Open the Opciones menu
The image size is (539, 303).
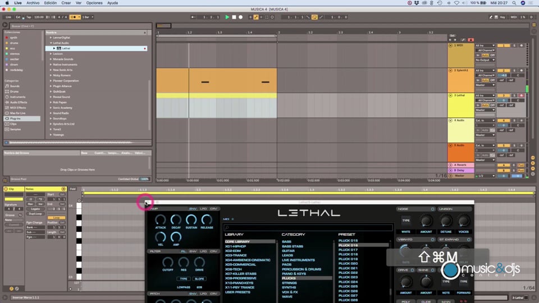pyautogui.click(x=94, y=3)
